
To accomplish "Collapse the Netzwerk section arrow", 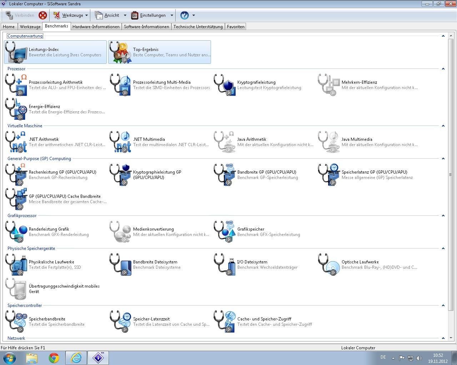I will click(443, 338).
